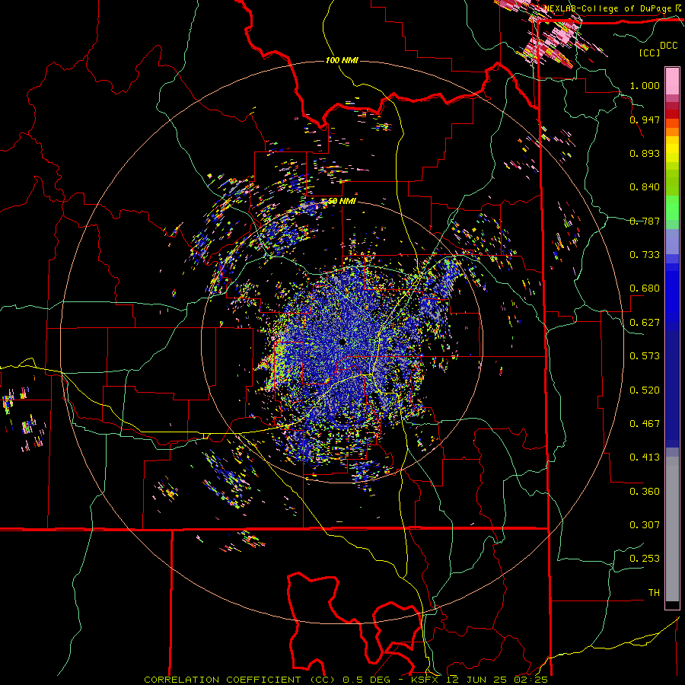This screenshot has height=685, width=685.
Task: Click the 0.253 legend value
Action: [645, 559]
